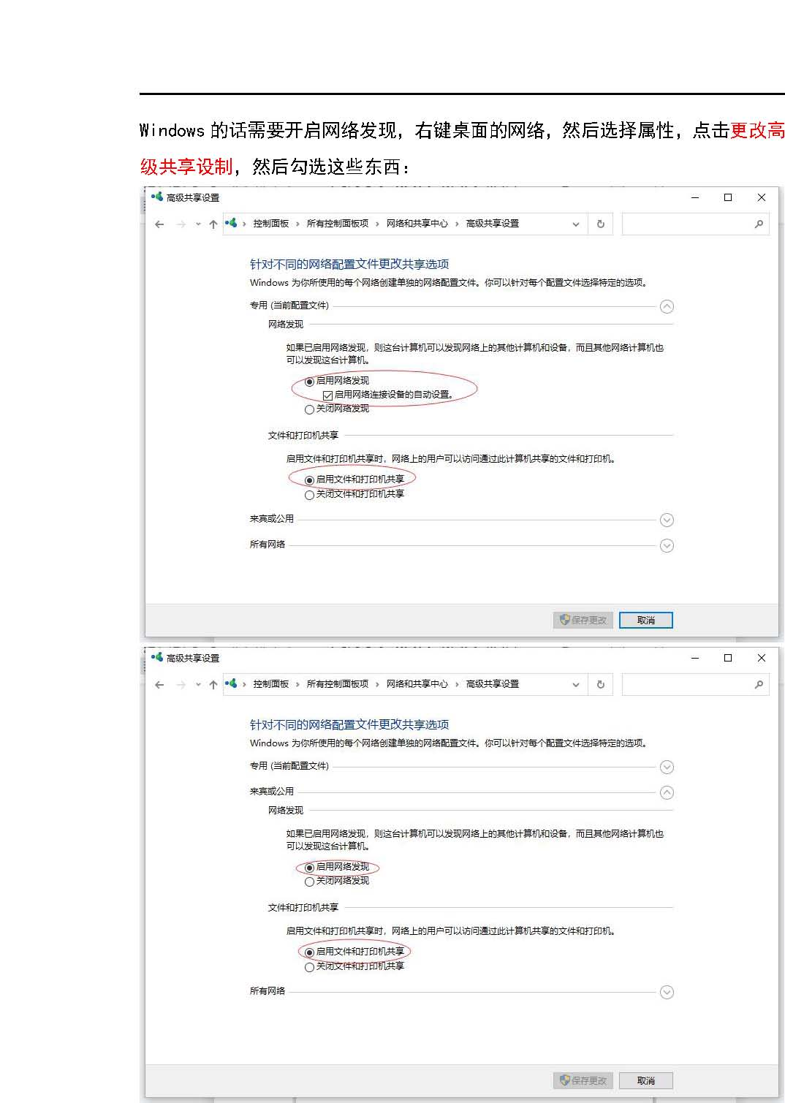The height and width of the screenshot is (1103, 785).
Task: Click 网络和共享中心 breadcrumb in the upper window
Action: 417,224
